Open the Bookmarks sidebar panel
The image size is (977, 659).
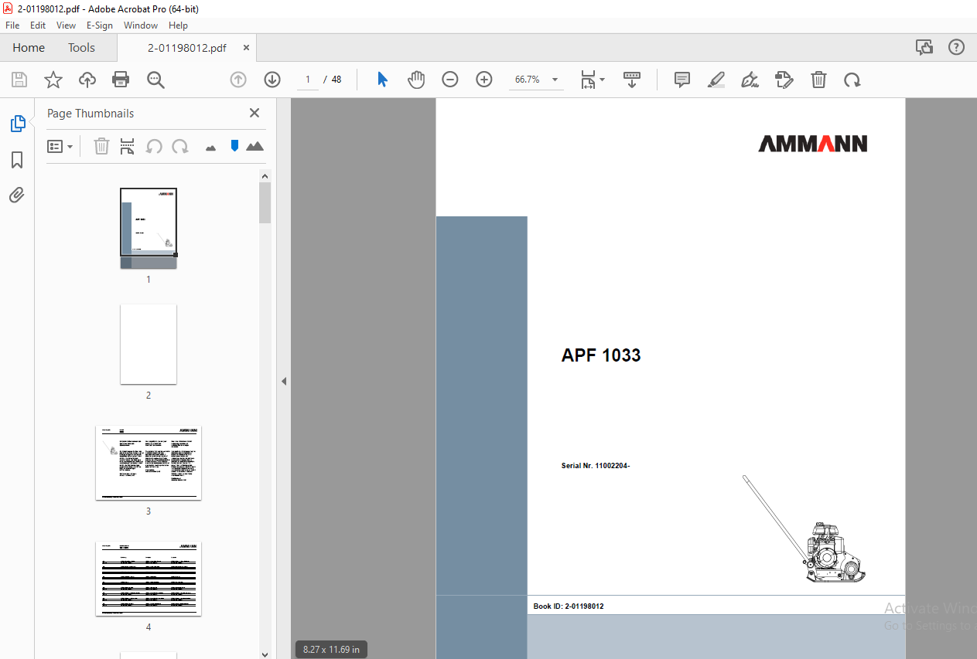(x=17, y=160)
